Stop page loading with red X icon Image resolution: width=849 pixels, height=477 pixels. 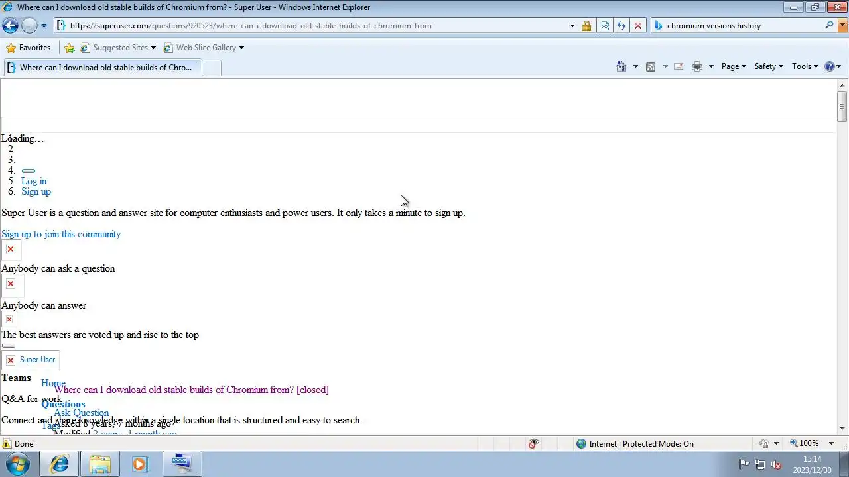[x=638, y=26]
